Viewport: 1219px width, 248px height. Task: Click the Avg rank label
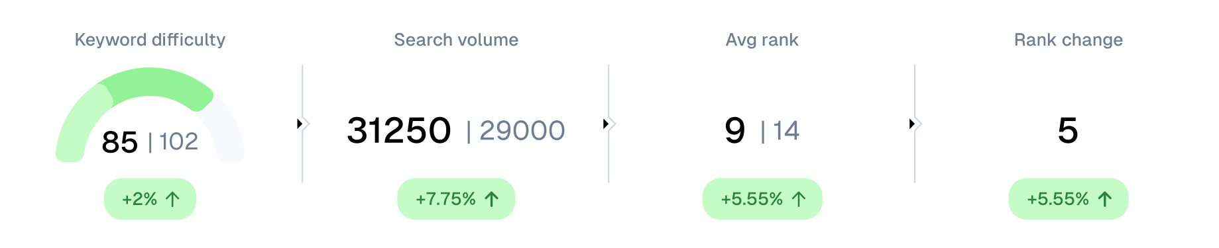762,40
